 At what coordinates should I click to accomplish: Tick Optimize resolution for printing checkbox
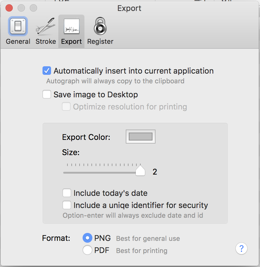(66, 107)
